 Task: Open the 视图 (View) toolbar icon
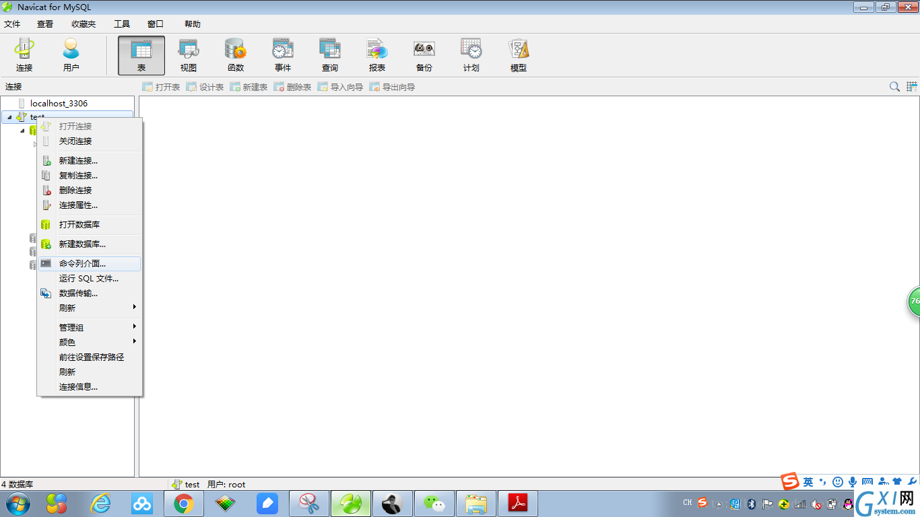tap(189, 55)
